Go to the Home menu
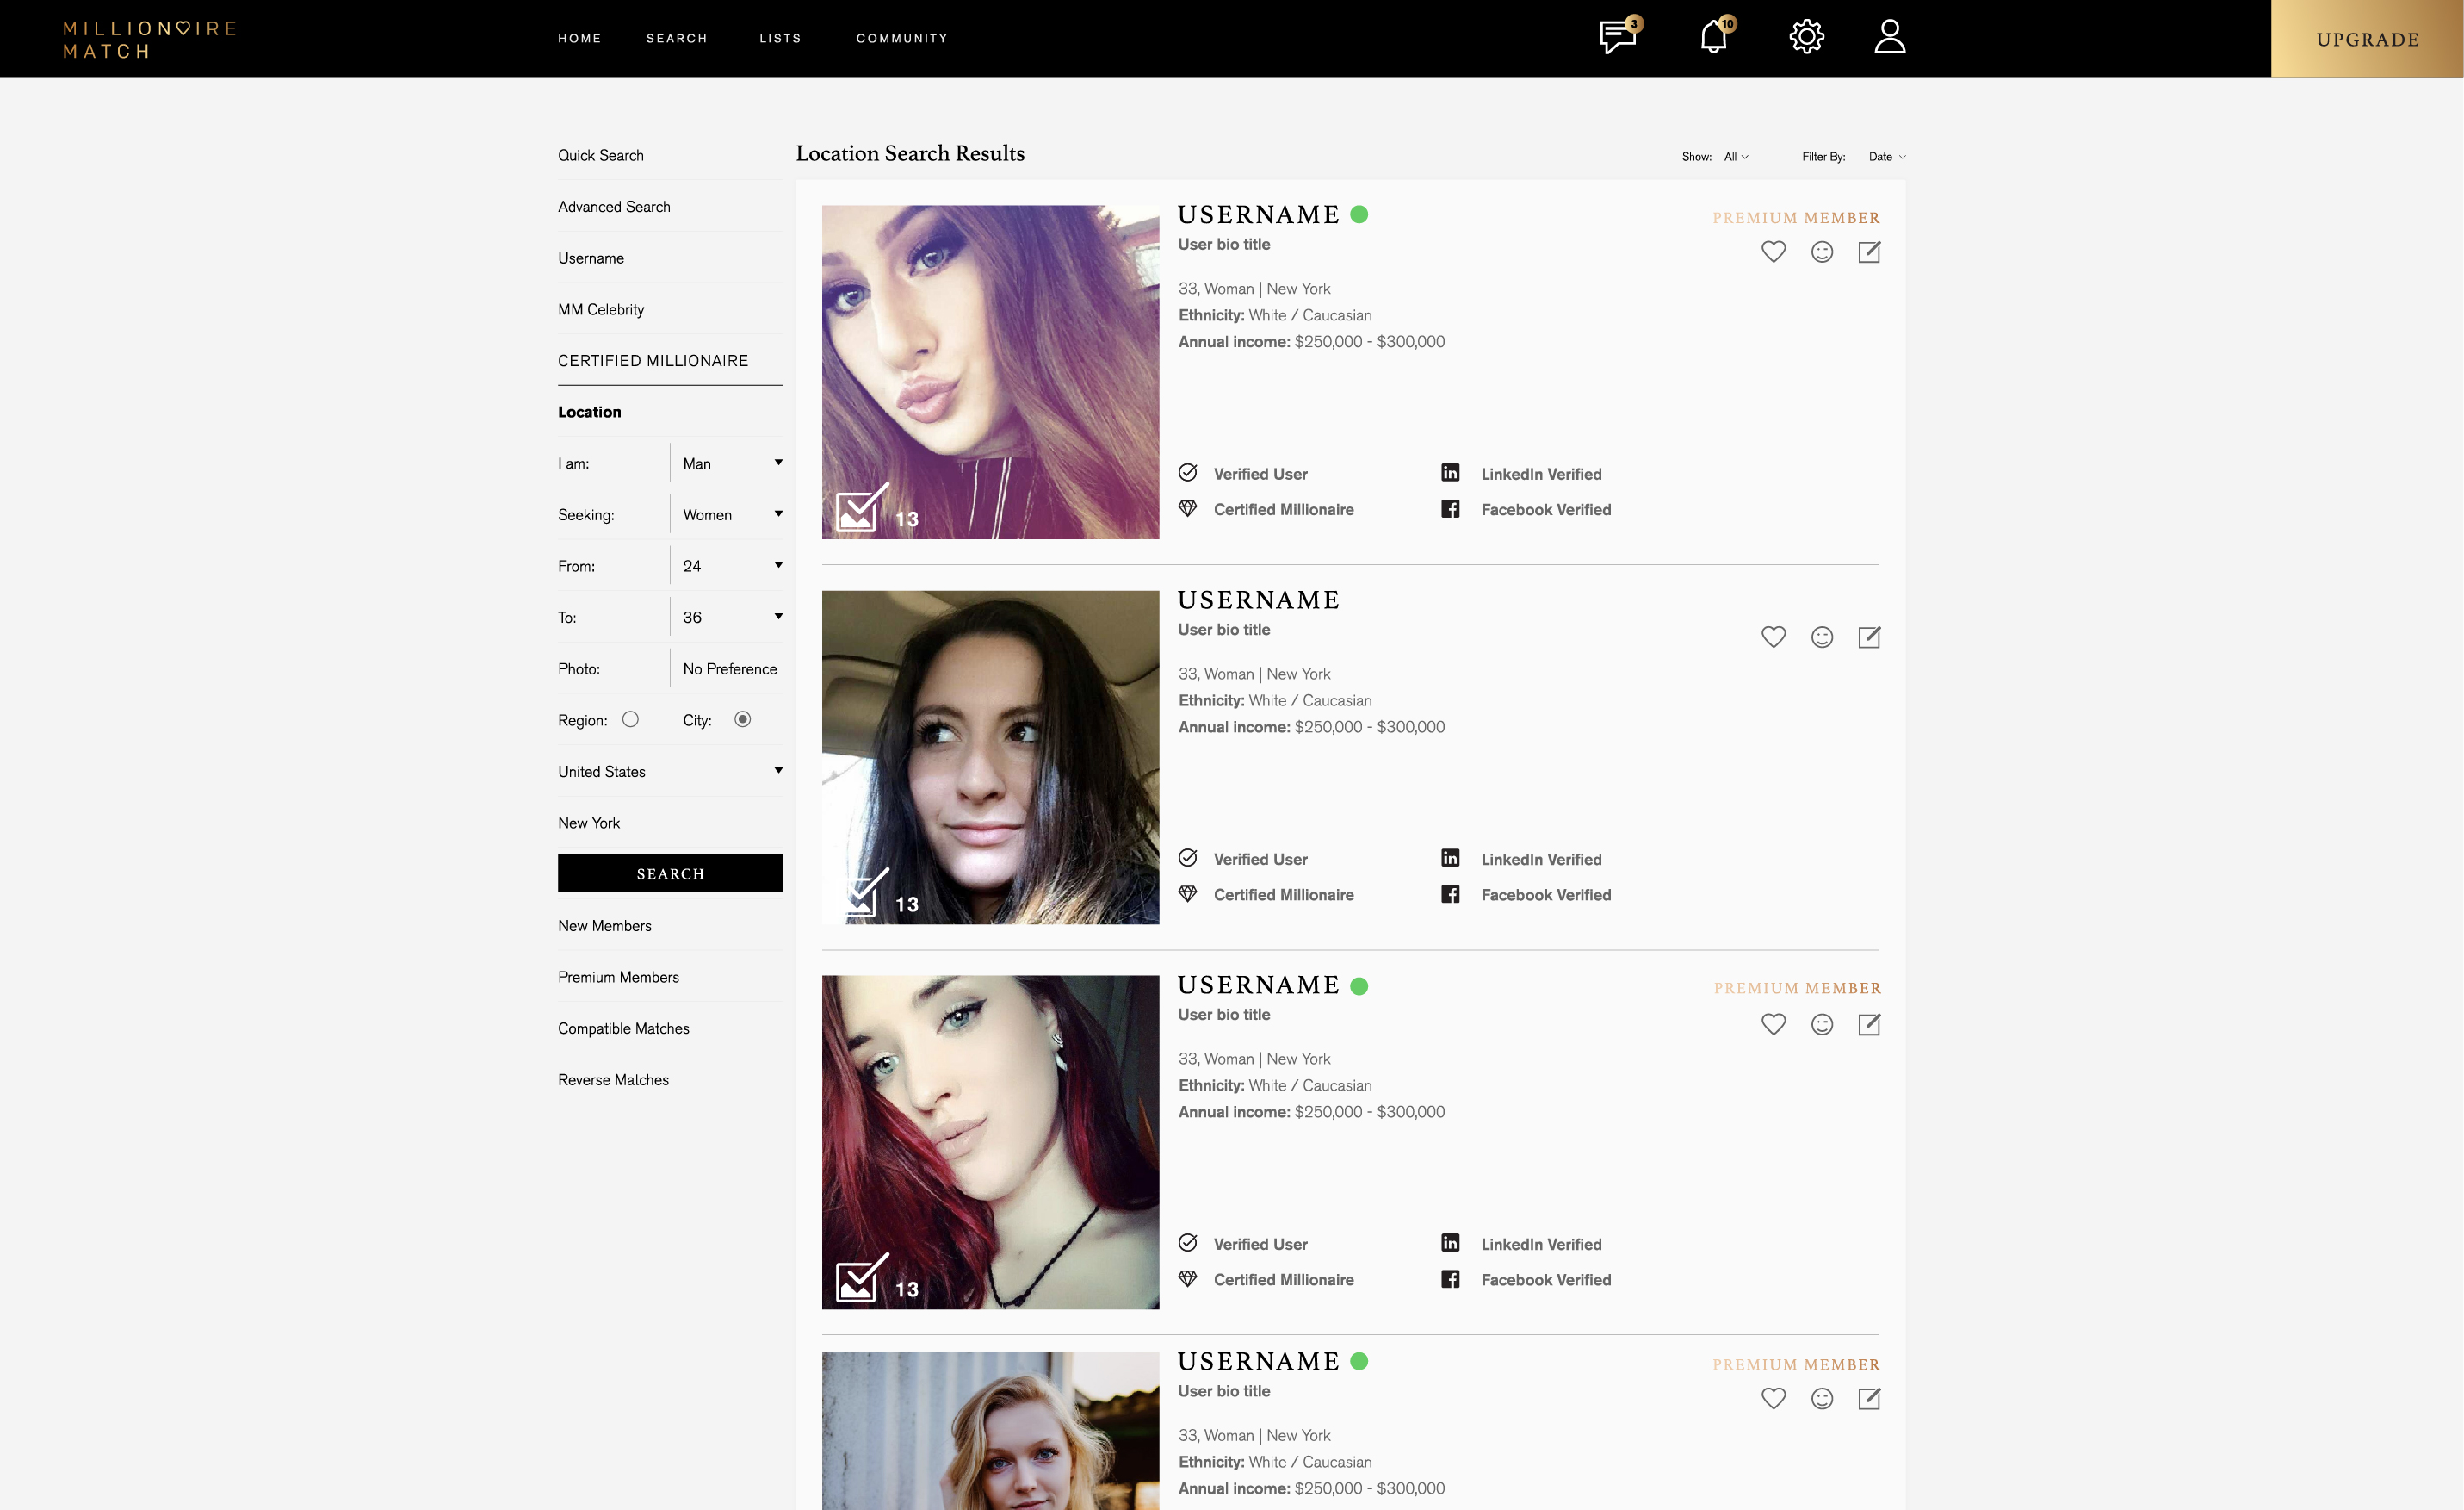2464x1510 pixels. pyautogui.click(x=580, y=38)
